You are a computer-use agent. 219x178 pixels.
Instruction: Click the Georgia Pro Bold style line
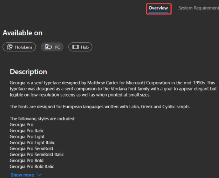(x=26, y=161)
